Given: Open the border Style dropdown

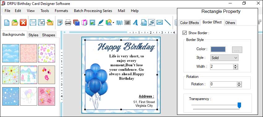Looking at the screenshot, I should (224, 58).
